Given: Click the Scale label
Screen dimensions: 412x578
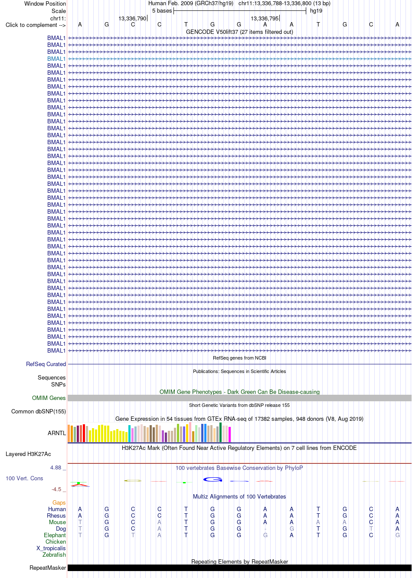Looking at the screenshot, I should click(x=59, y=11).
